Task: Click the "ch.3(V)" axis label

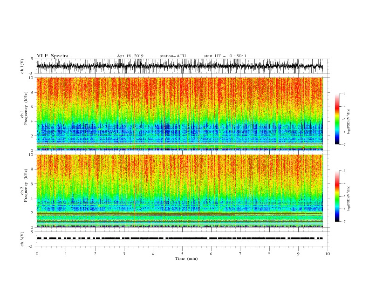Action: click(22, 239)
